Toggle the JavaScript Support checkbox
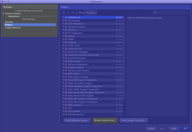The image size is (192, 132). [x=63, y=58]
